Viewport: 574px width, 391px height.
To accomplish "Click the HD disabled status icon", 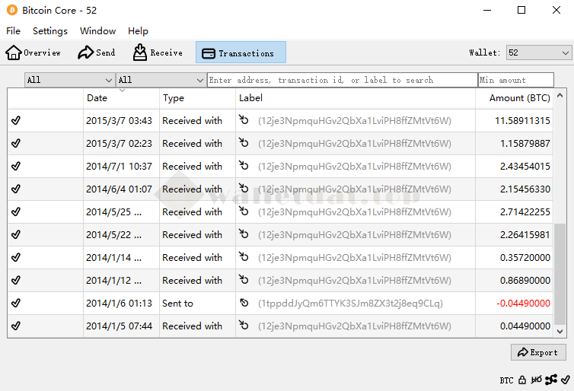I will tap(537, 380).
